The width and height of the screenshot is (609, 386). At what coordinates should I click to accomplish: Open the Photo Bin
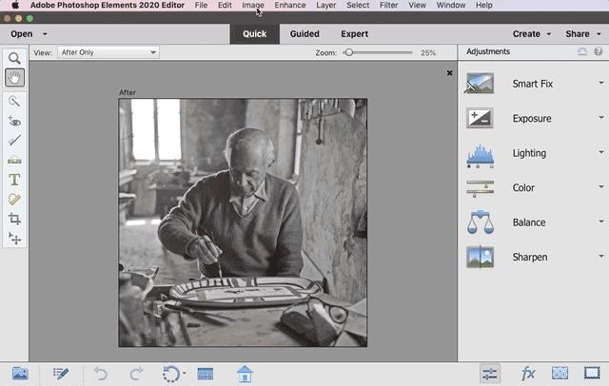click(x=20, y=374)
